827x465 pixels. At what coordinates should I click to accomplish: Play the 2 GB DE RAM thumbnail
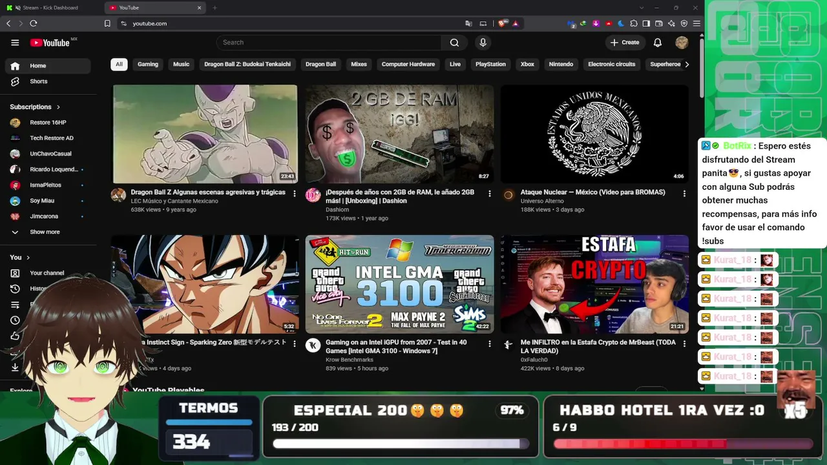[400, 134]
